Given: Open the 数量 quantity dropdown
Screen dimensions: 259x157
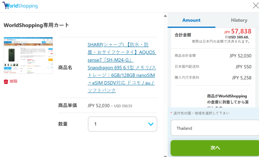Looking at the screenshot, I should (x=123, y=124).
